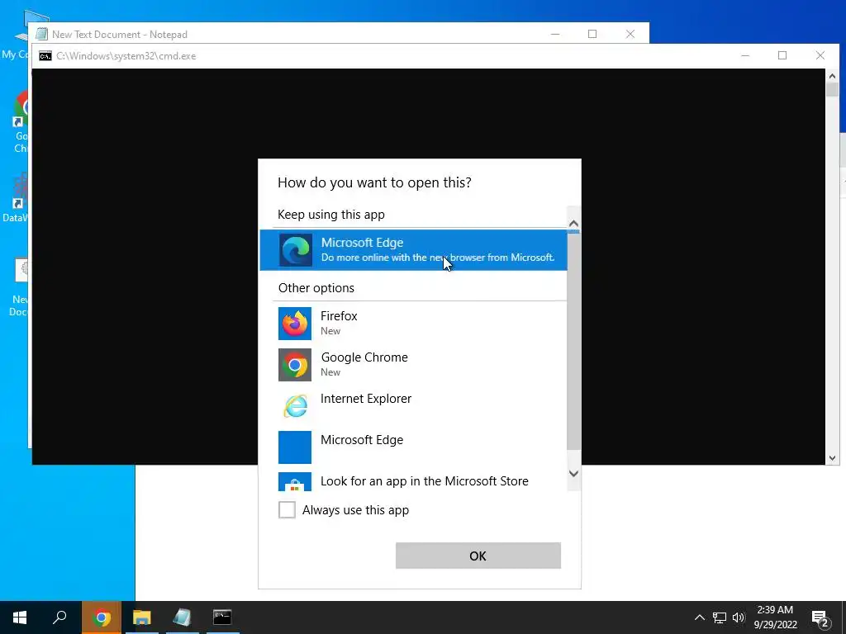Click the Google Chrome desktop shortcut
Screen dimensions: 846x634
coord(21,122)
